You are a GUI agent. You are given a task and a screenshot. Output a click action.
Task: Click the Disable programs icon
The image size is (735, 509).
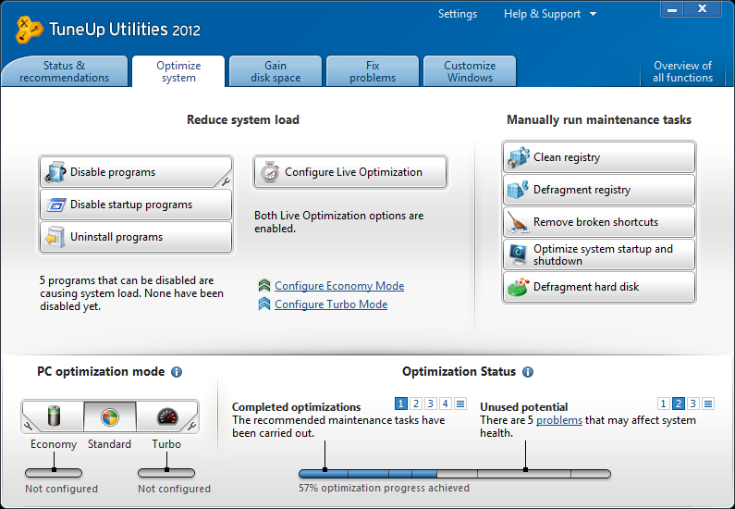[55, 172]
